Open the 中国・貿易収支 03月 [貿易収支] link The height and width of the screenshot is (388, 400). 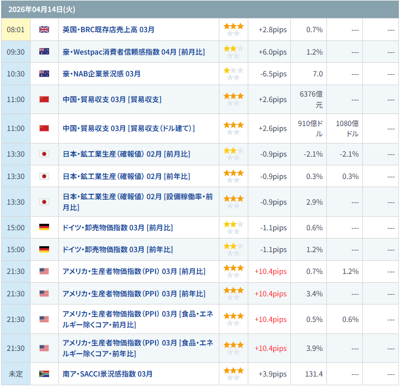point(112,99)
